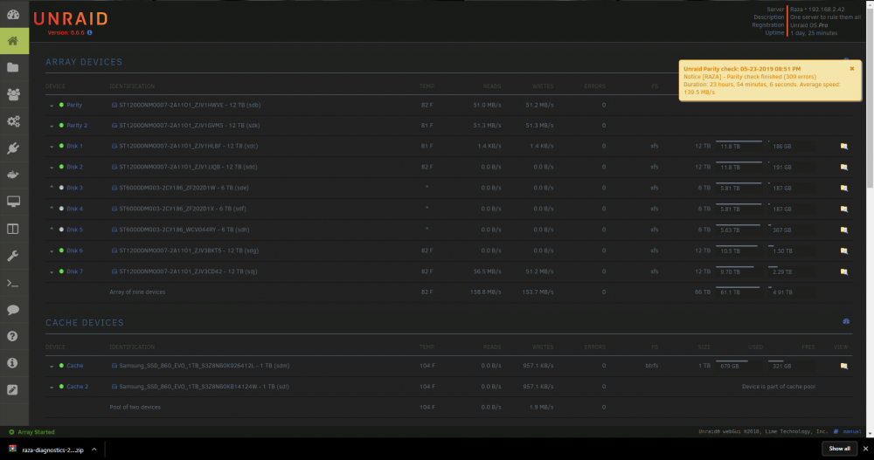The width and height of the screenshot is (874, 460).
Task: Click the green status dot for Disk 7
Action: pos(61,271)
